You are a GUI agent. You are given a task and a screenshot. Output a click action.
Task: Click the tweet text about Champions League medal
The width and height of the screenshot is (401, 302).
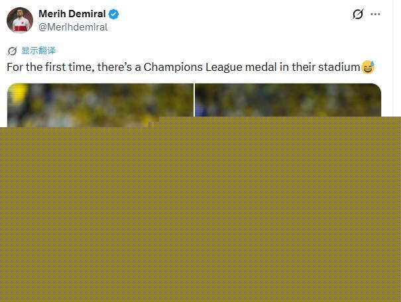click(x=190, y=67)
